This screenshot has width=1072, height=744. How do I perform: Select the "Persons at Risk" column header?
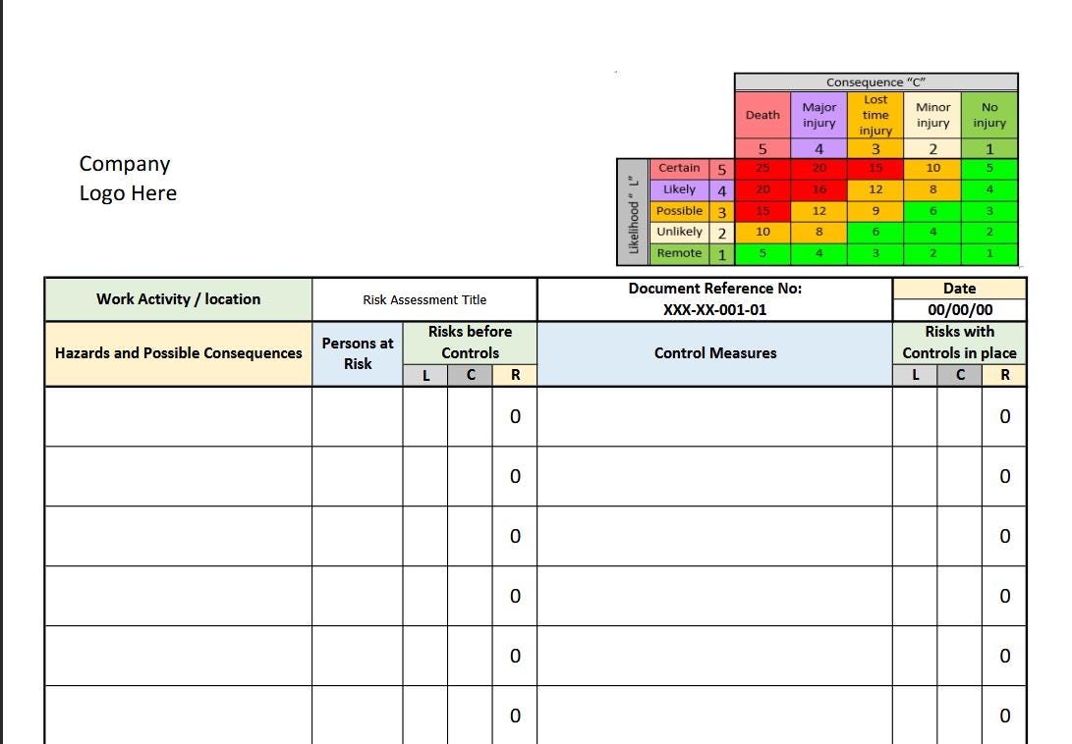click(358, 353)
